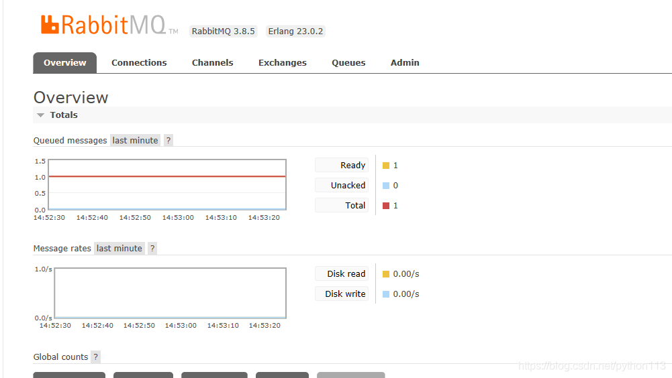Select the Queues tab
Viewport: 672px width, 378px height.
tap(348, 62)
